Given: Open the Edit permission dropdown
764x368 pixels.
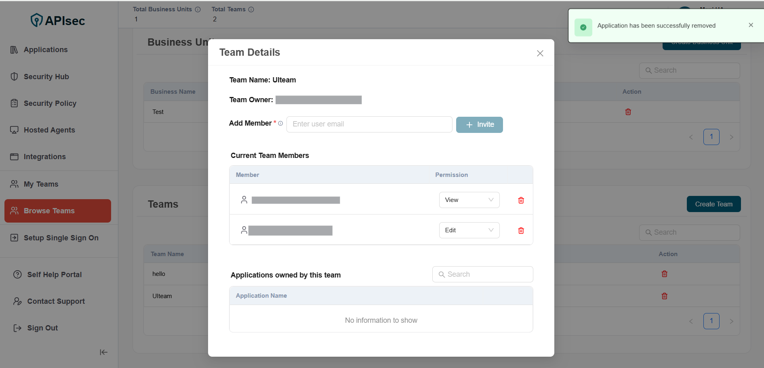Looking at the screenshot, I should tap(469, 230).
